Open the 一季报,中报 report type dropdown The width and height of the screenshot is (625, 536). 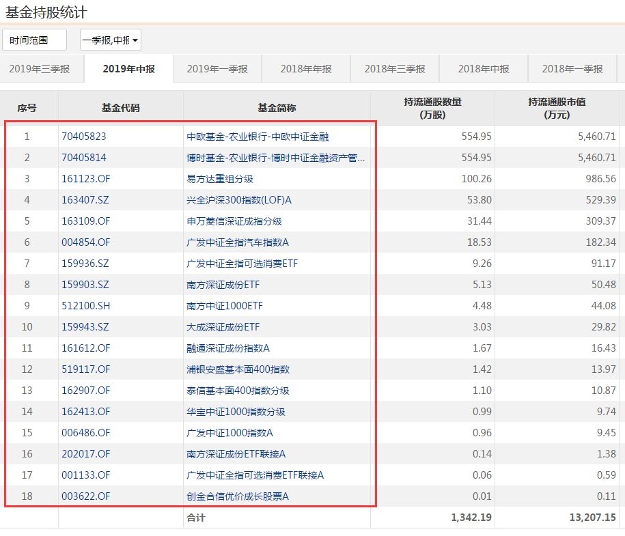(x=110, y=40)
